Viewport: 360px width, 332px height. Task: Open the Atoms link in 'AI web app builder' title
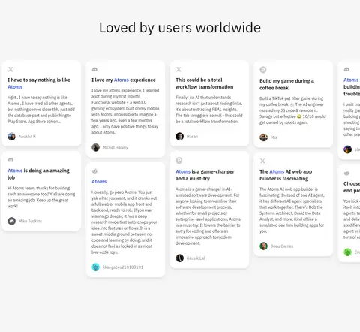click(277, 171)
